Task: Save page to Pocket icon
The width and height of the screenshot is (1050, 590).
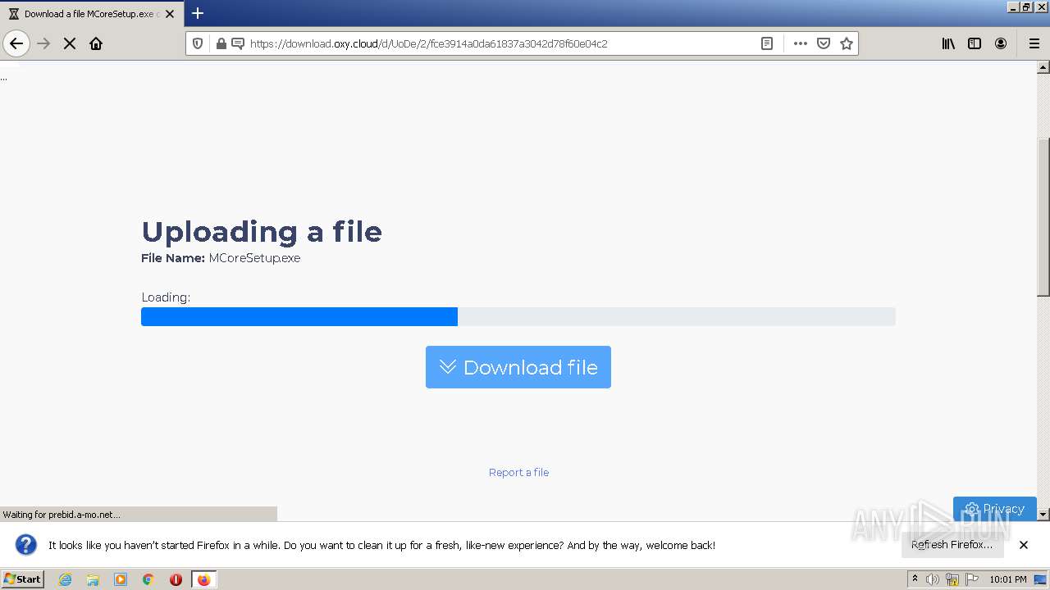Action: (824, 43)
